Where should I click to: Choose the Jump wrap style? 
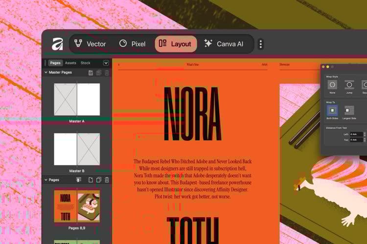pyautogui.click(x=349, y=85)
